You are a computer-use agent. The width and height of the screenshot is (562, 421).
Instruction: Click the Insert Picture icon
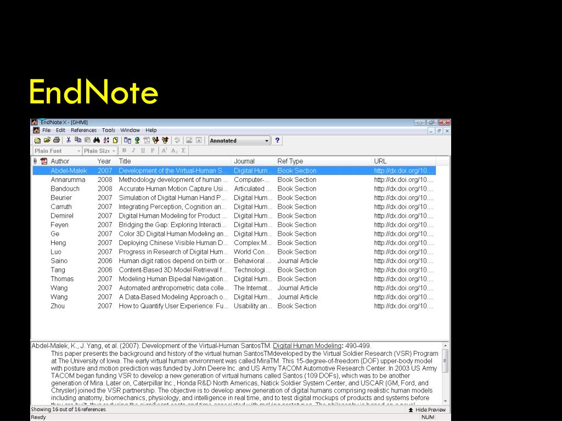click(189, 140)
